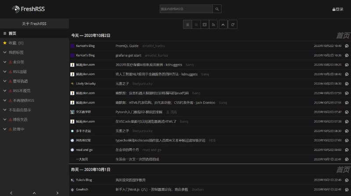The height and width of the screenshot is (196, 351).
Task: Click the RSS feed icon in toolbar
Action: [213, 25]
